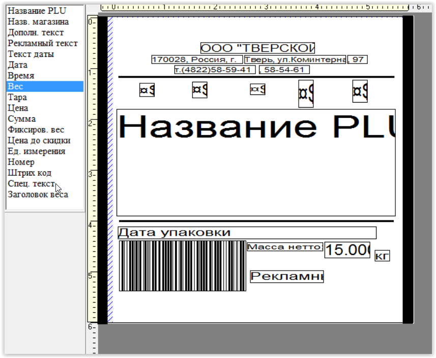
Task: Click 'Время' in the field list
Action: tap(21, 76)
